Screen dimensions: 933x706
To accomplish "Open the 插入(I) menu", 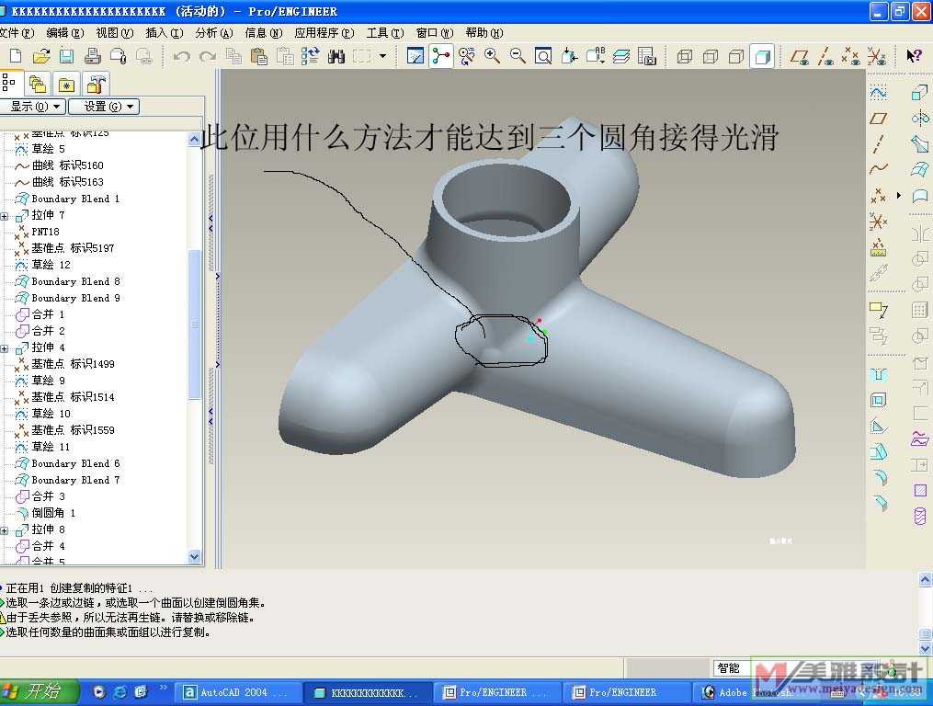I will 165,33.
